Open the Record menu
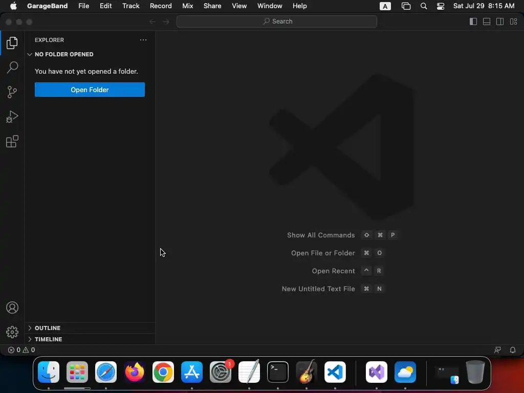The width and height of the screenshot is (524, 393). 161,6
